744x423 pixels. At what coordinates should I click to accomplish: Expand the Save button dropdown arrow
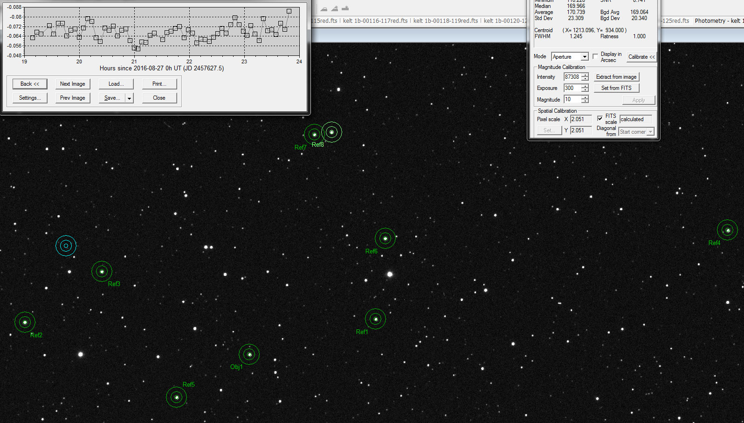pyautogui.click(x=130, y=98)
